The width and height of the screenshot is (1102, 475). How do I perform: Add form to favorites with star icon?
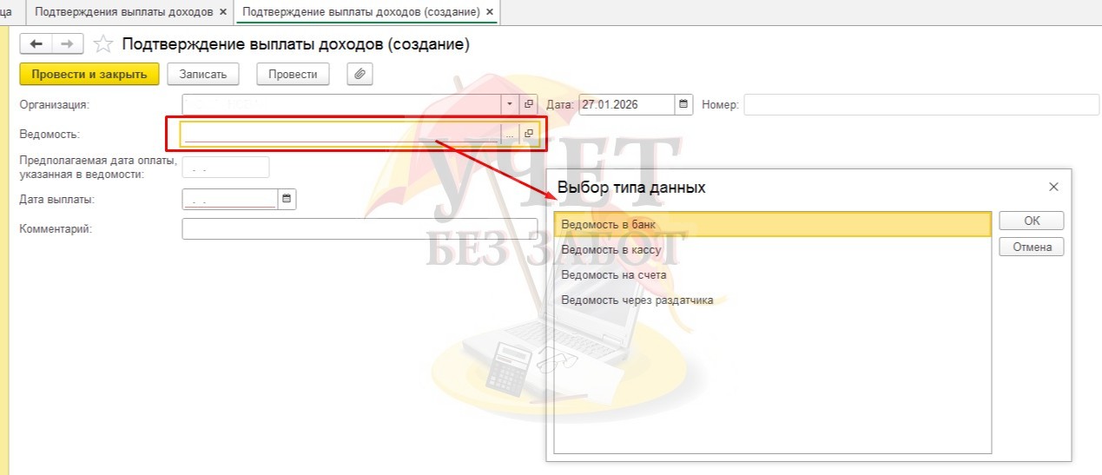point(103,44)
